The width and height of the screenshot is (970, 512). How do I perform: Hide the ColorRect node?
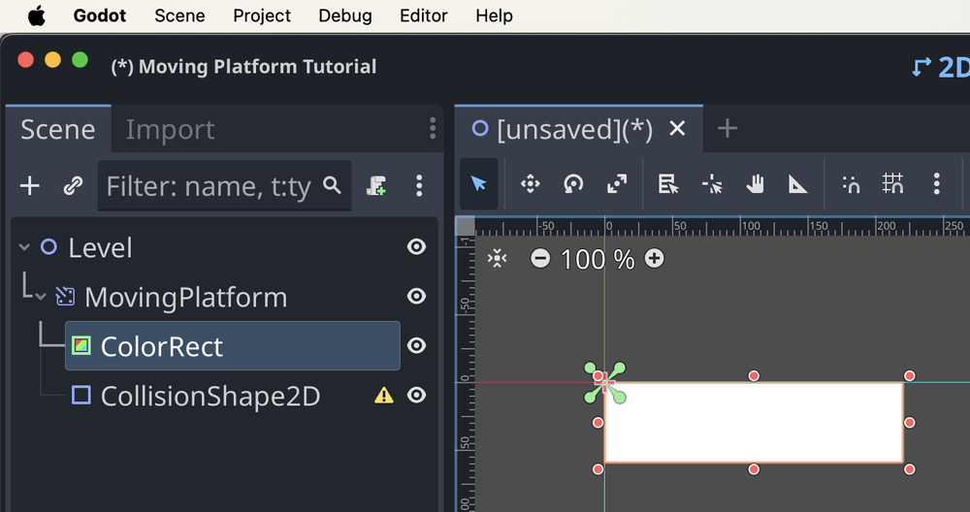pos(416,345)
